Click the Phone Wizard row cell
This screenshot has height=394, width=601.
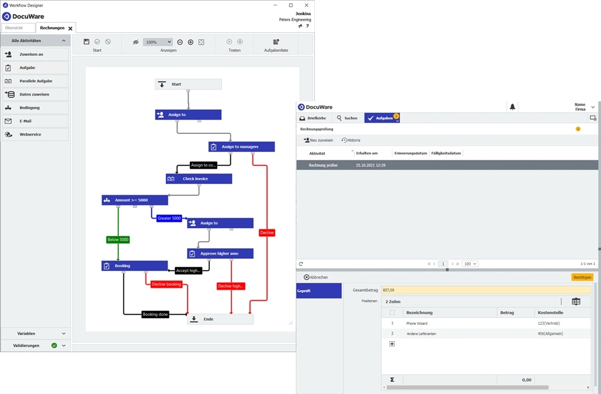(416, 324)
